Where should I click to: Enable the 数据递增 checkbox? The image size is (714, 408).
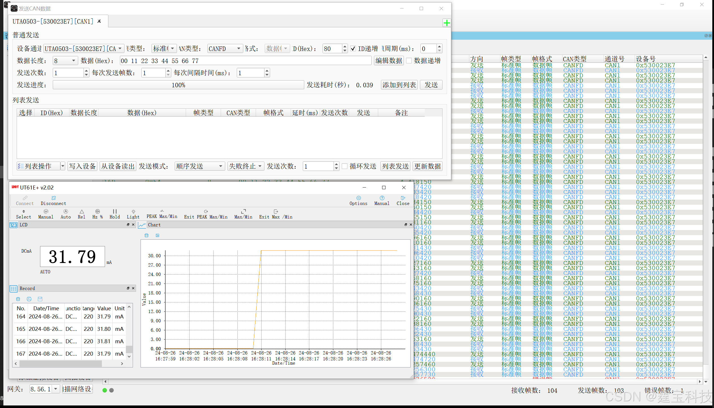coord(409,61)
